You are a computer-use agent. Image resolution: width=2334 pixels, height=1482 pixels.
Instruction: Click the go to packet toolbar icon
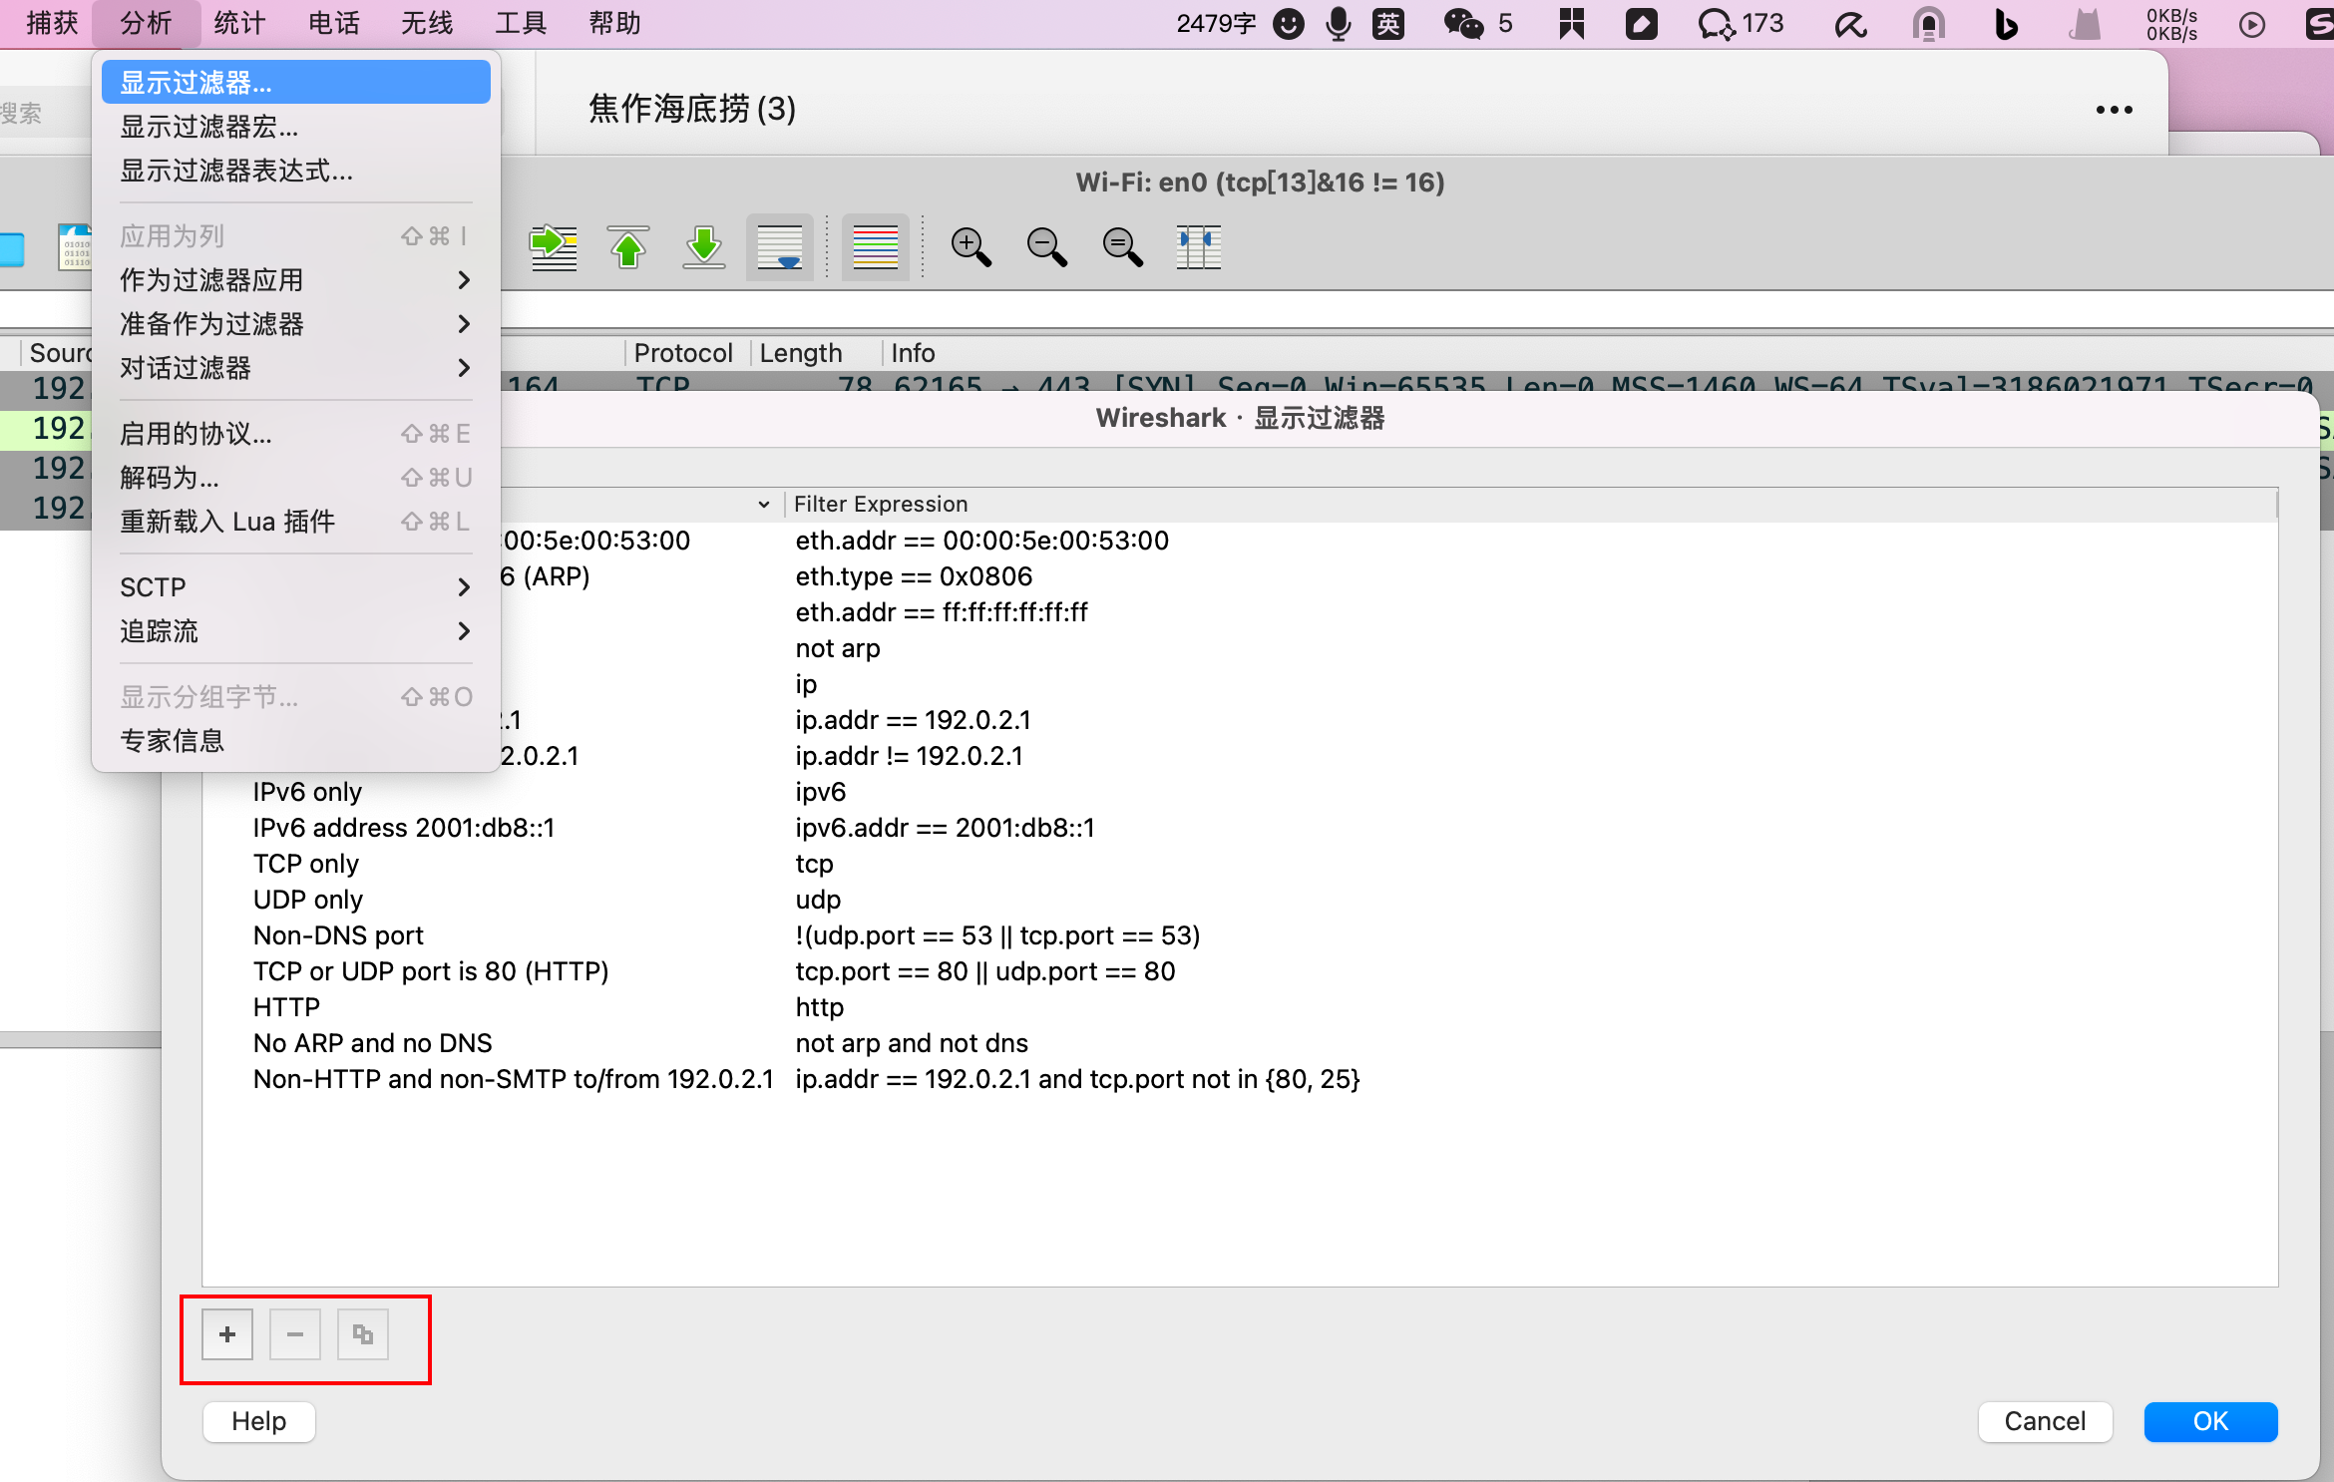click(x=554, y=246)
